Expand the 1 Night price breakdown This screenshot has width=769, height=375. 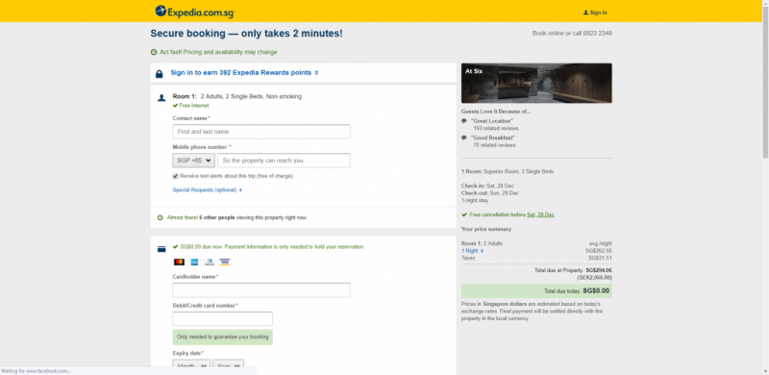(x=472, y=251)
